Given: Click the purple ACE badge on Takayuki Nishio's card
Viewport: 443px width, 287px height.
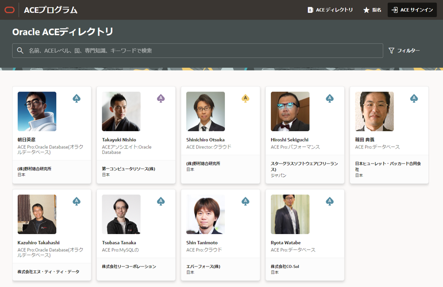Looking at the screenshot, I should 161,98.
